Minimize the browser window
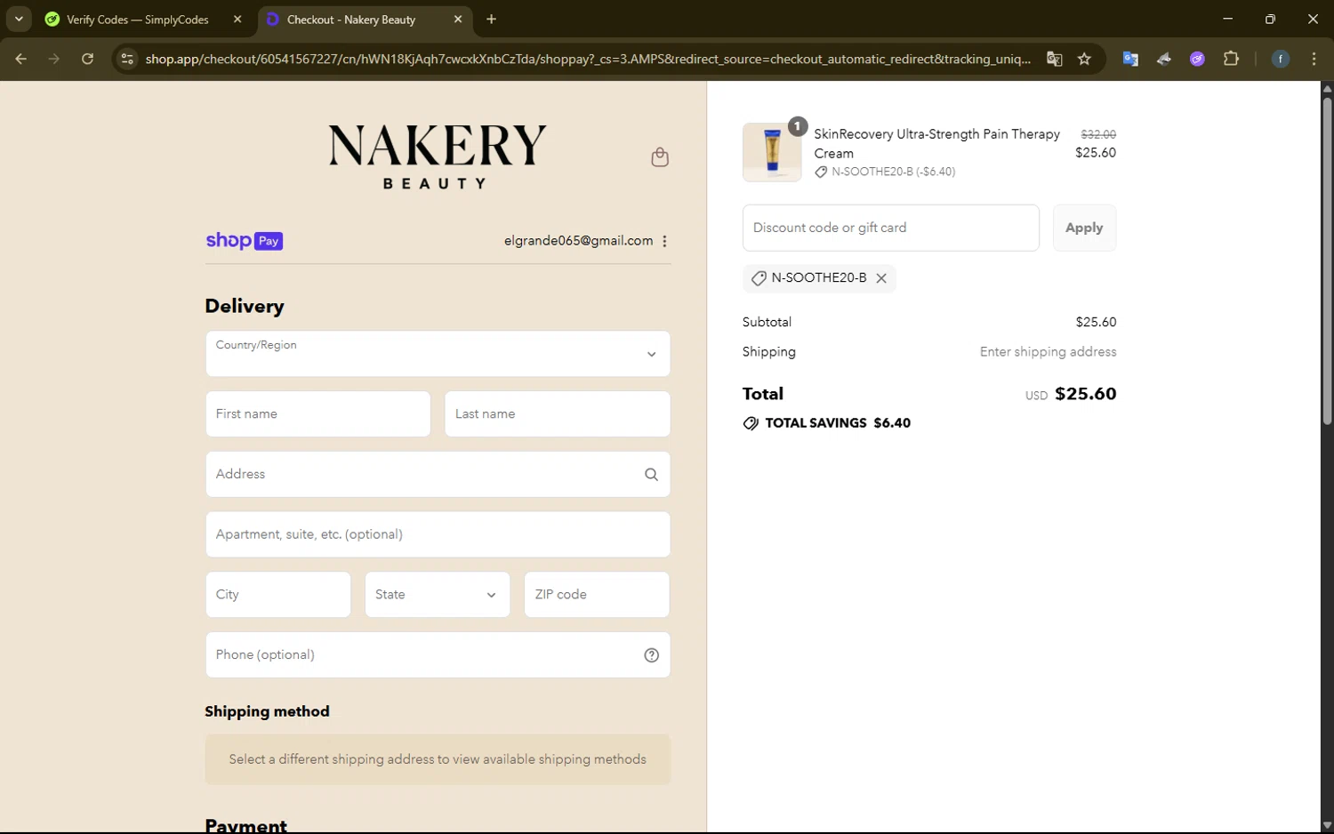 coord(1227,19)
